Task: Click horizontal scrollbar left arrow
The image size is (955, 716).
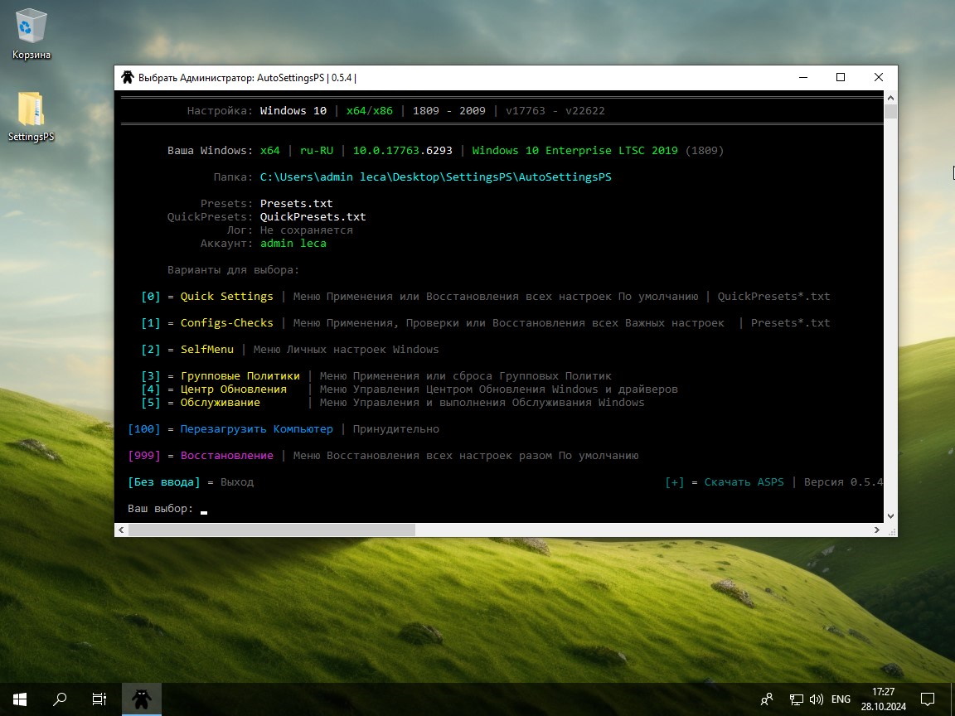Action: point(121,530)
